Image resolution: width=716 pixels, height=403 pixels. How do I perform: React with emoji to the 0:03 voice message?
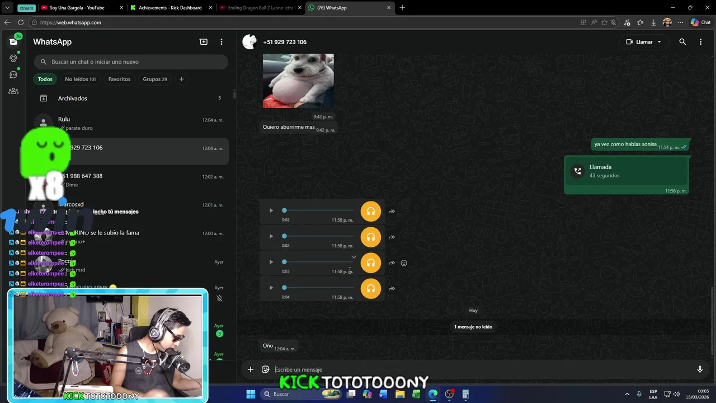[x=404, y=263]
